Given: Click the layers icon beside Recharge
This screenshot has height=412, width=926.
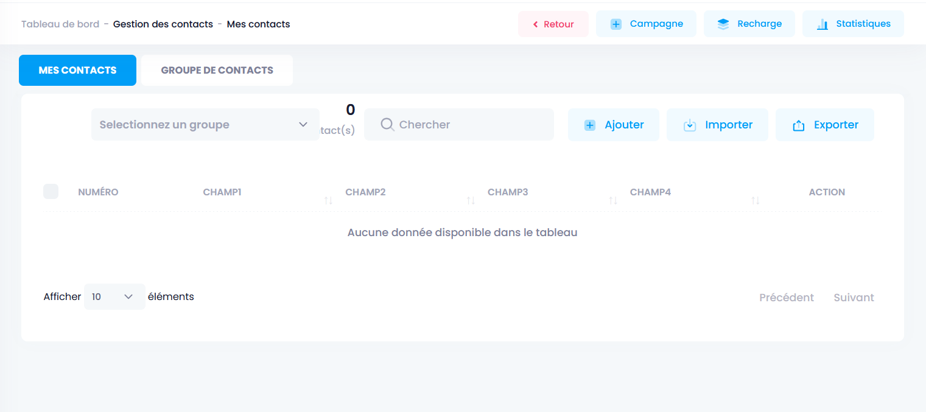Looking at the screenshot, I should (723, 24).
